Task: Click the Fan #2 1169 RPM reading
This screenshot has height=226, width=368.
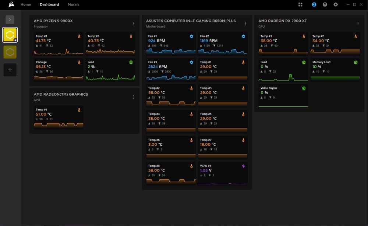Action: click(209, 41)
